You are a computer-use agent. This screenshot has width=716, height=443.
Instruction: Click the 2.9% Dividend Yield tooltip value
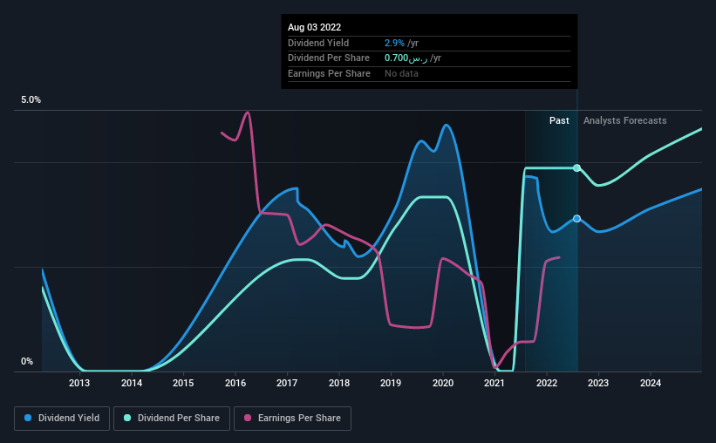click(x=394, y=43)
